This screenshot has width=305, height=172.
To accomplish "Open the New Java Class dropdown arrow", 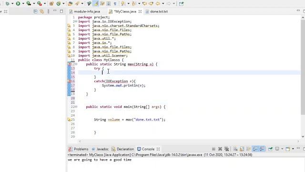I will click(63, 3).
